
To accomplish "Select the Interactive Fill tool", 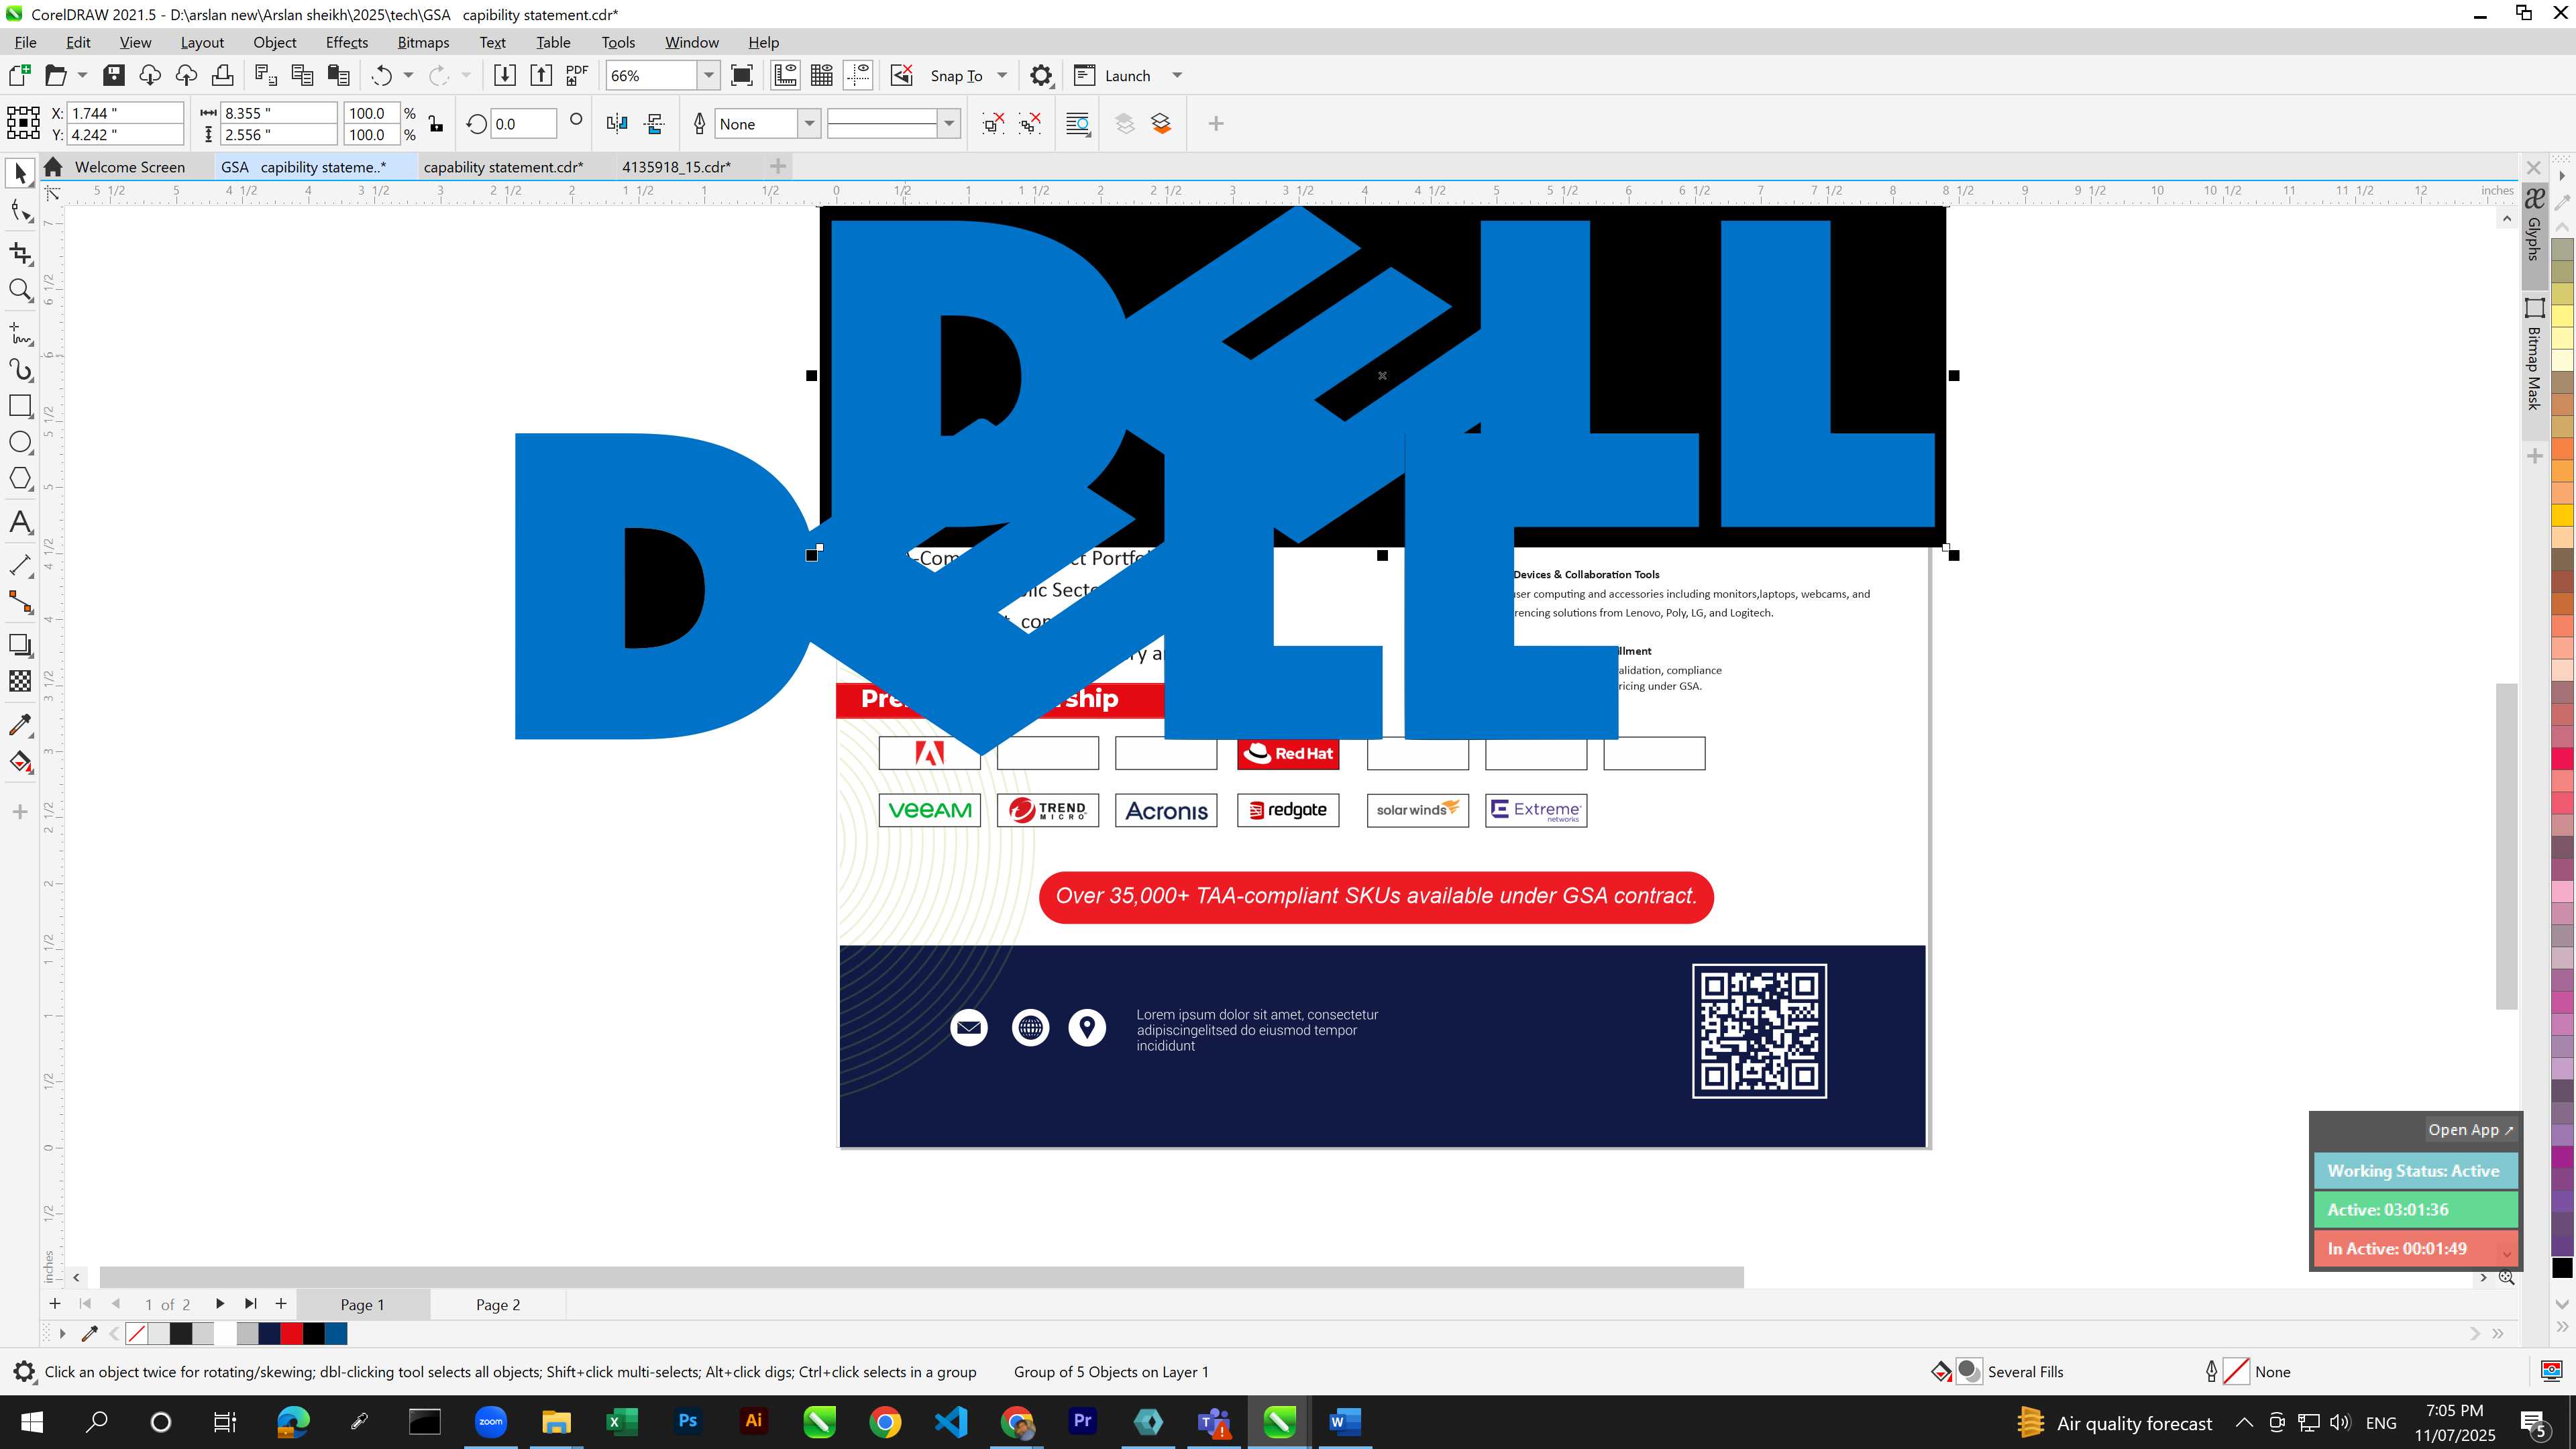I will pos(20,763).
